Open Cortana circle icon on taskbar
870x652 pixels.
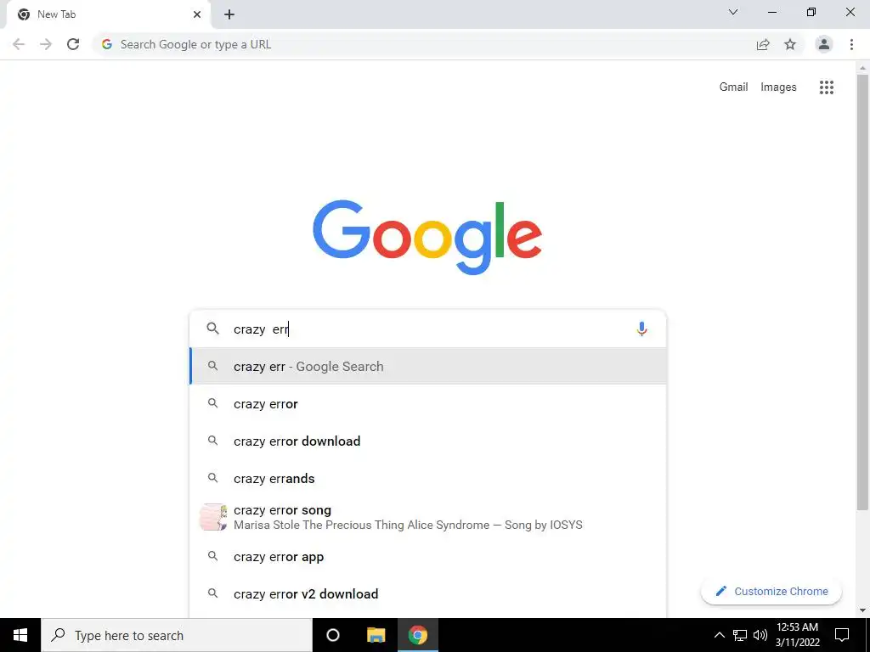(333, 635)
